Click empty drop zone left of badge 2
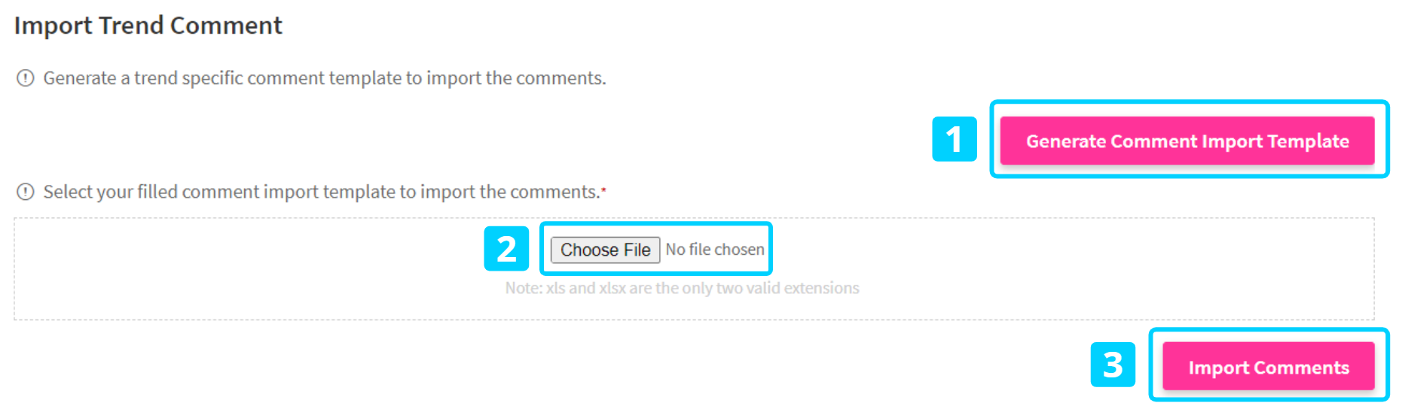This screenshot has width=1402, height=418. point(249,268)
